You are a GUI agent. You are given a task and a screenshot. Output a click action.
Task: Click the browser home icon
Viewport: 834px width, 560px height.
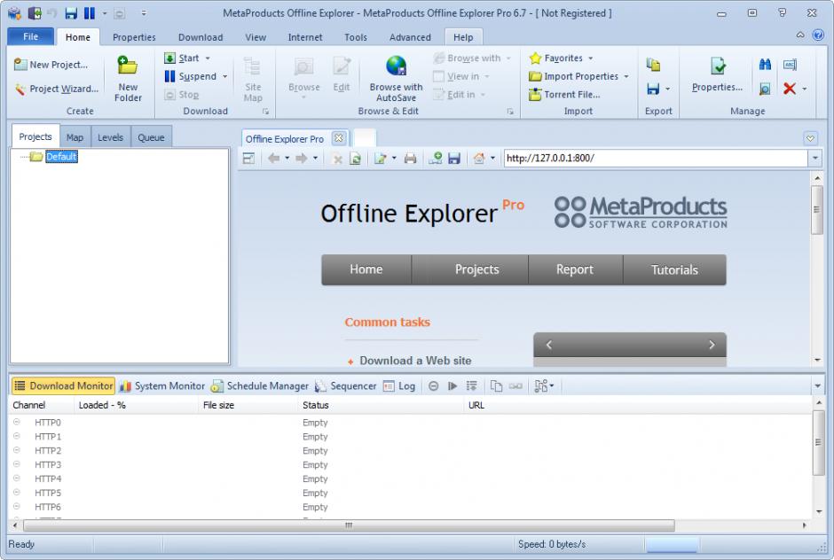[x=479, y=159]
